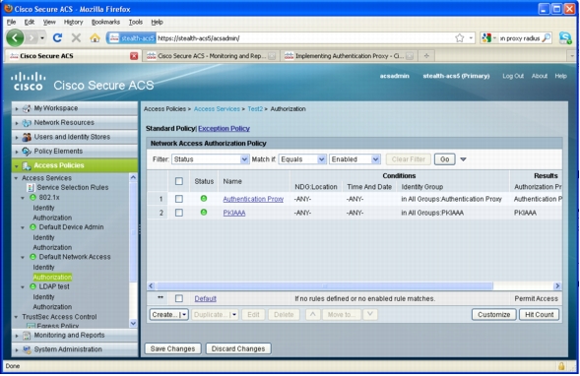Click the Cisco logo in the header
The image size is (580, 376).
click(x=29, y=81)
